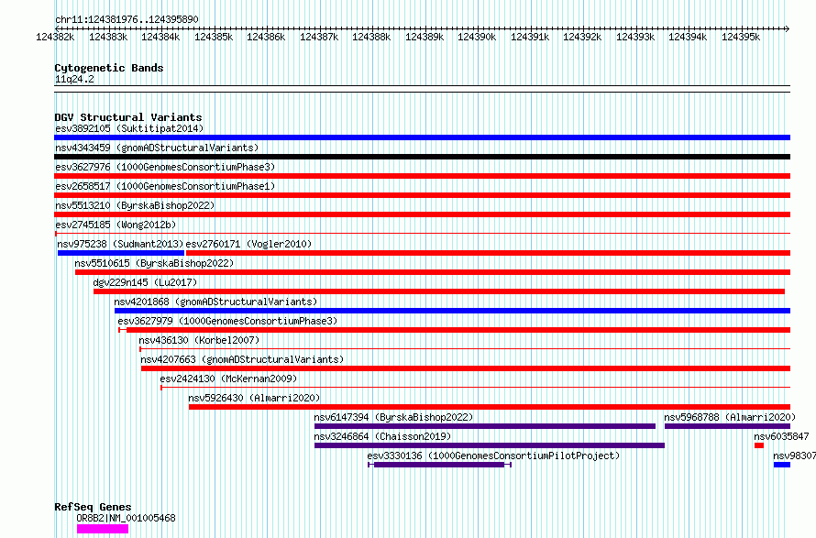Click the 124387k ruler position
The height and width of the screenshot is (538, 816).
319,37
